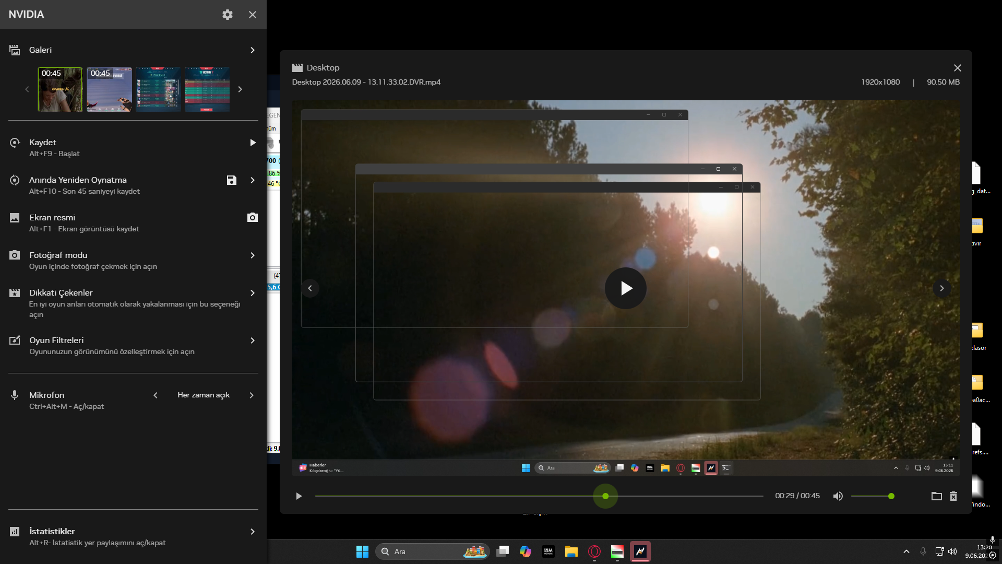Open Dikkati Çekenler menu entry

coord(133,303)
